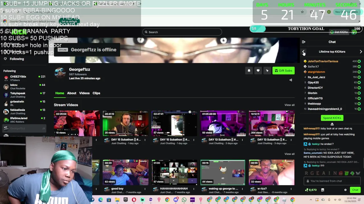The image size is (364, 204).
Task: Show next leaderboard with right arrow
Action: [361, 52]
